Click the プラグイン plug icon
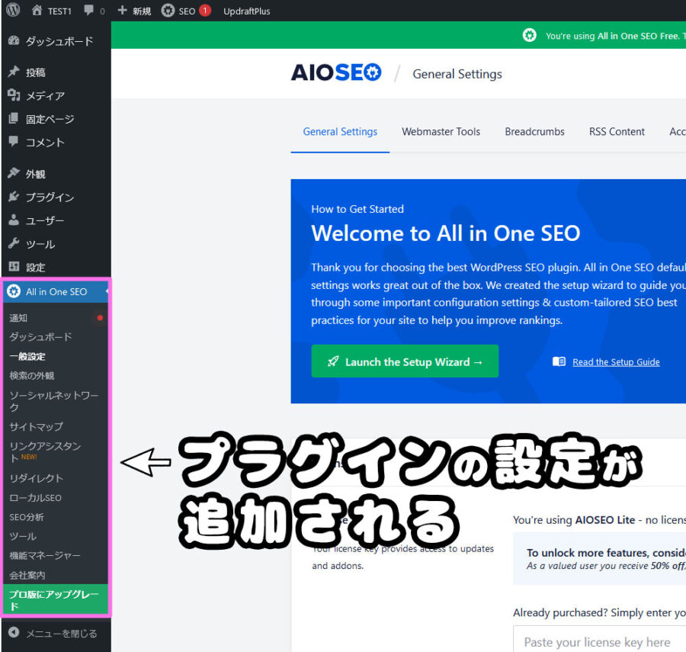 tap(14, 197)
